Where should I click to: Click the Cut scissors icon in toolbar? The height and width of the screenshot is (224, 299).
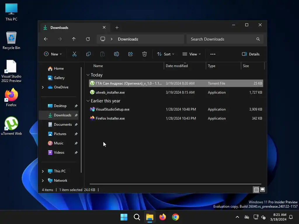click(74, 54)
